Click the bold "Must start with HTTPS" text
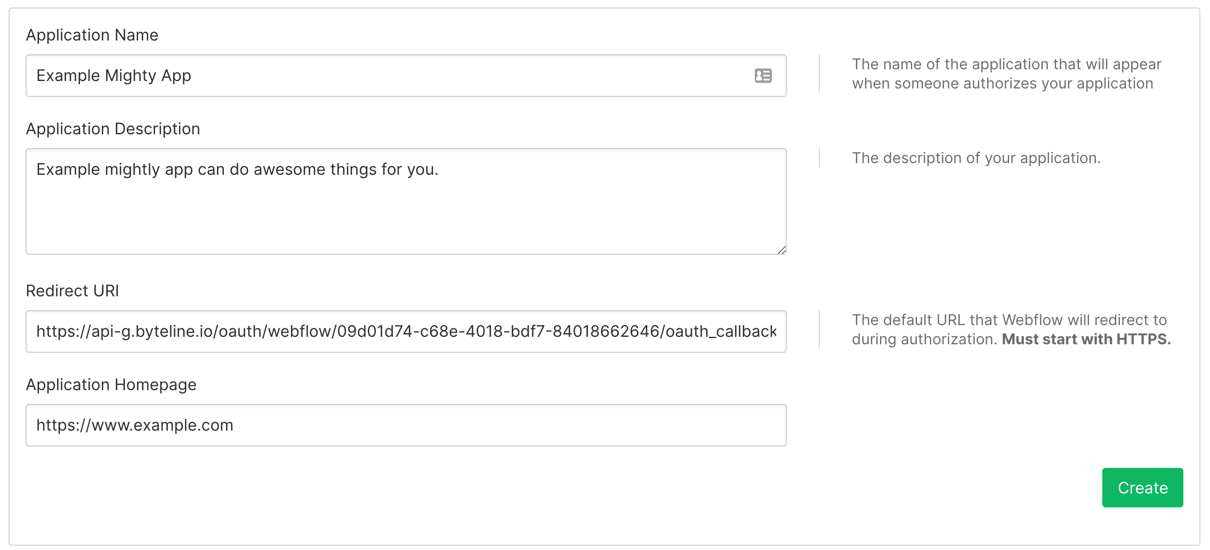This screenshot has width=1210, height=550. [1086, 339]
